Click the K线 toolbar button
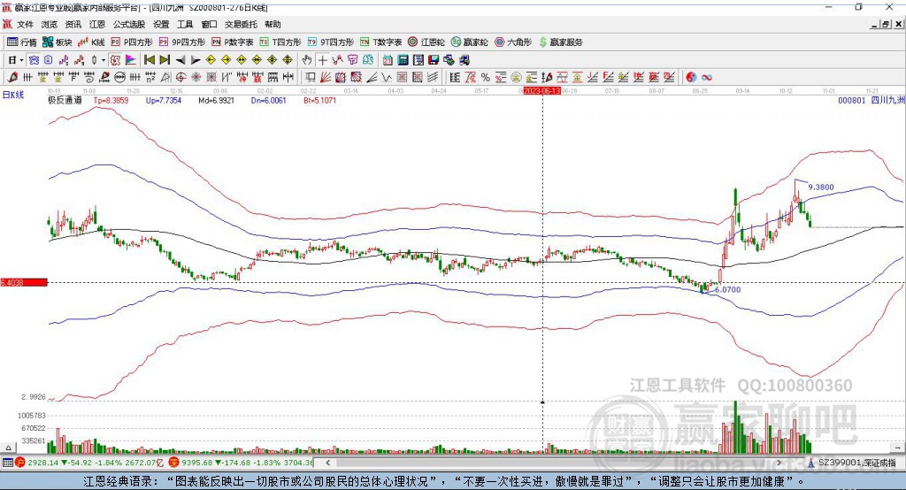906x490 pixels. 92,42
